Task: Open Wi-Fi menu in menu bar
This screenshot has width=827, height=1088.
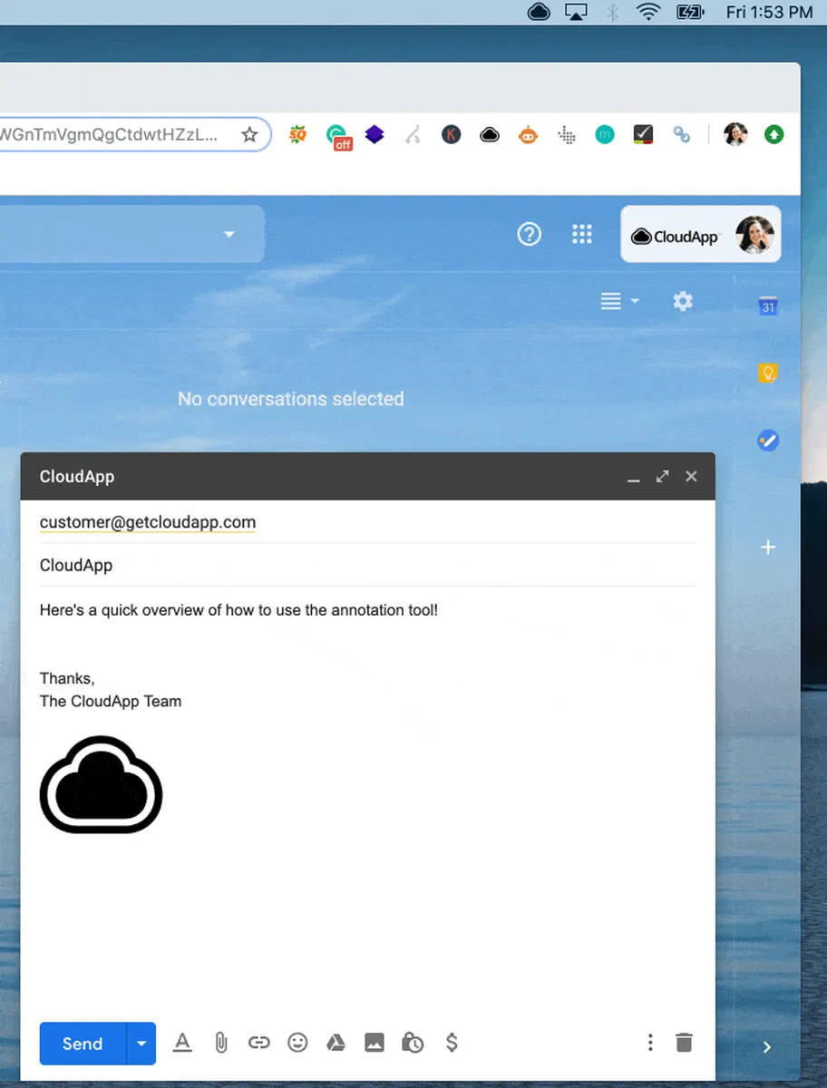Action: pos(647,12)
